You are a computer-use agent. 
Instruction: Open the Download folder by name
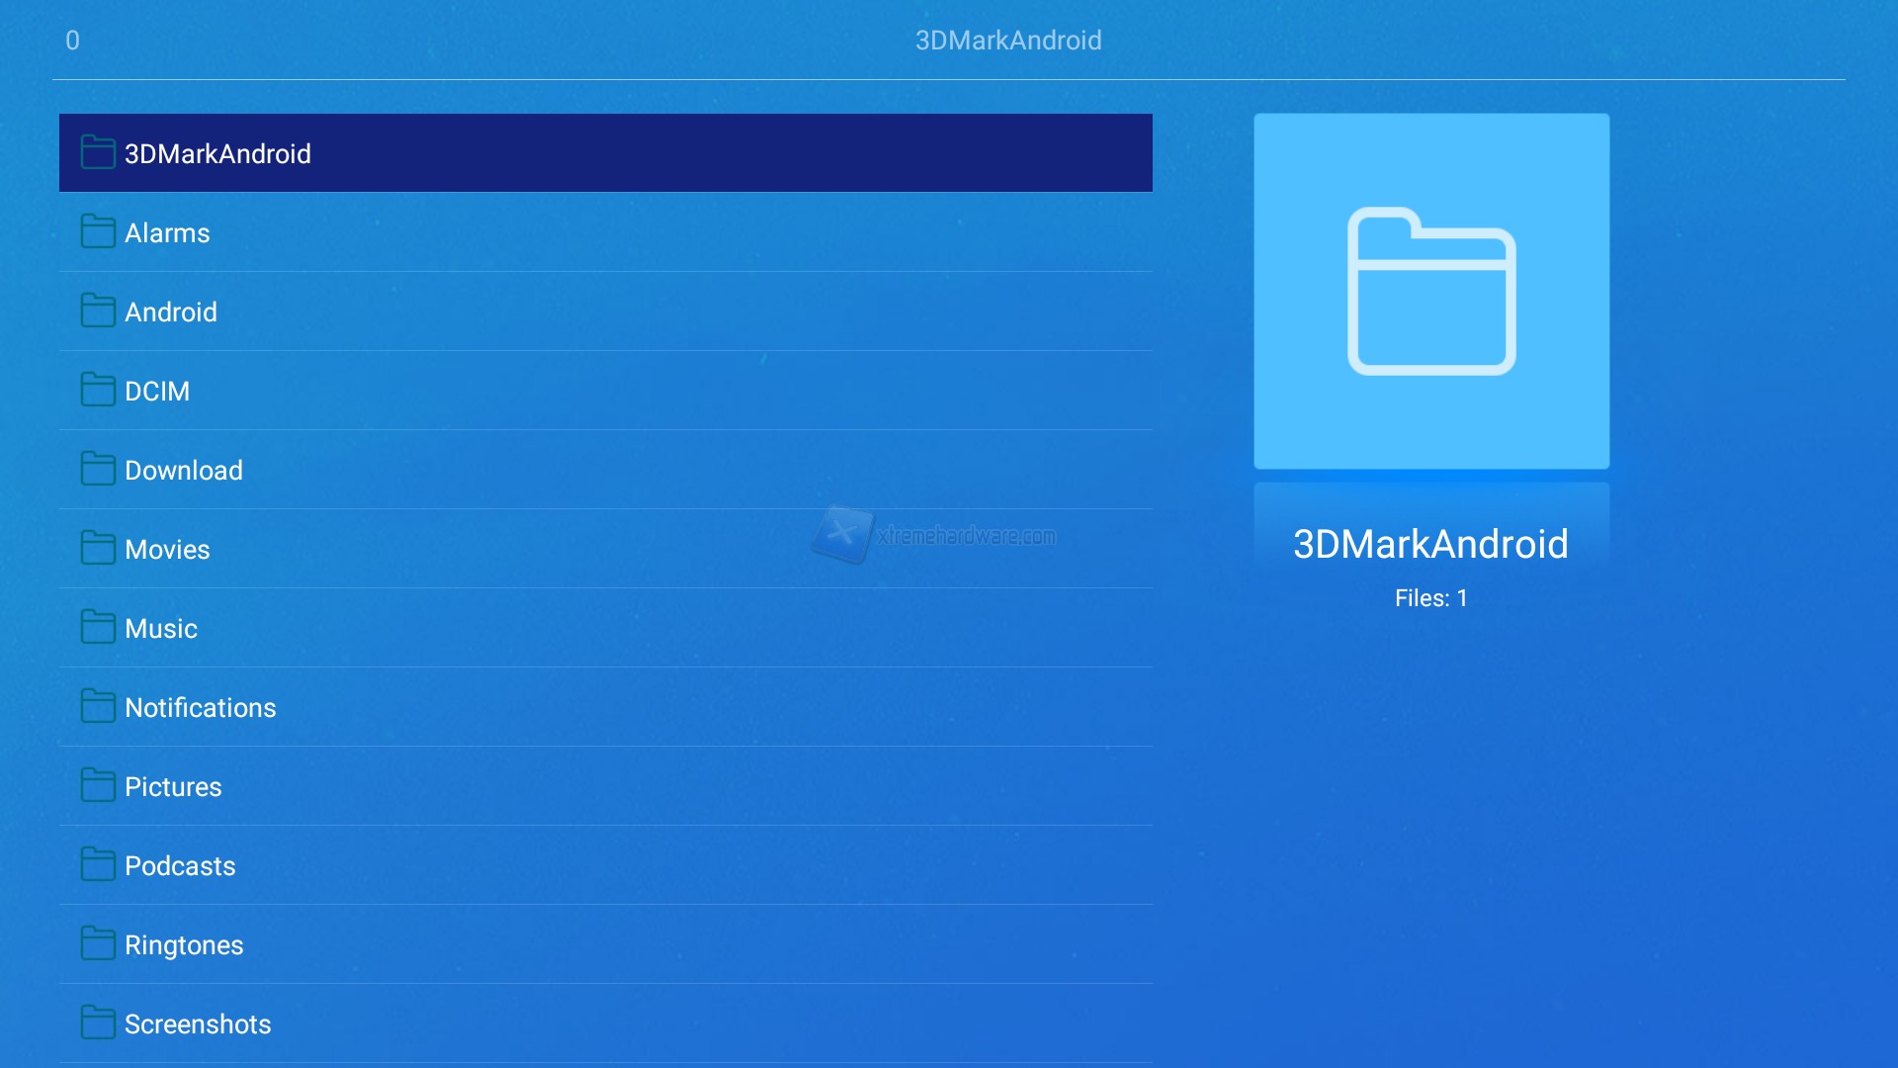pos(184,471)
